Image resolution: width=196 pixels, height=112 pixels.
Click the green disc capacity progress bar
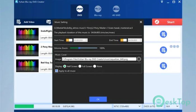coord(24,106)
